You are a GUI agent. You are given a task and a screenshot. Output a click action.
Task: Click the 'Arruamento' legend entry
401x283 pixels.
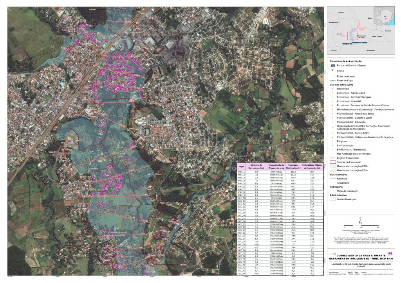343,183
